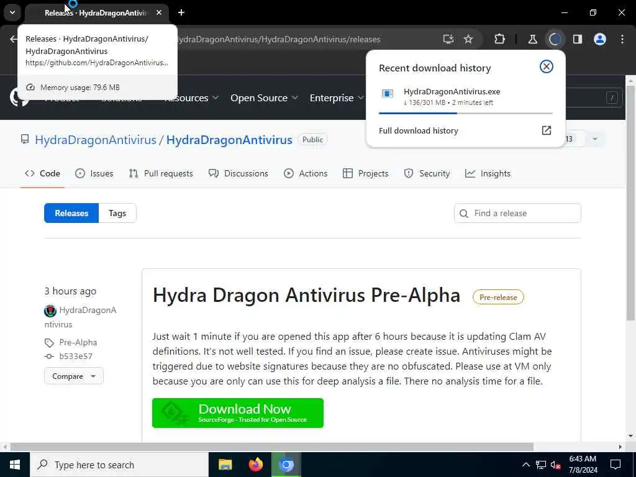Open the Discussions tab

238,174
